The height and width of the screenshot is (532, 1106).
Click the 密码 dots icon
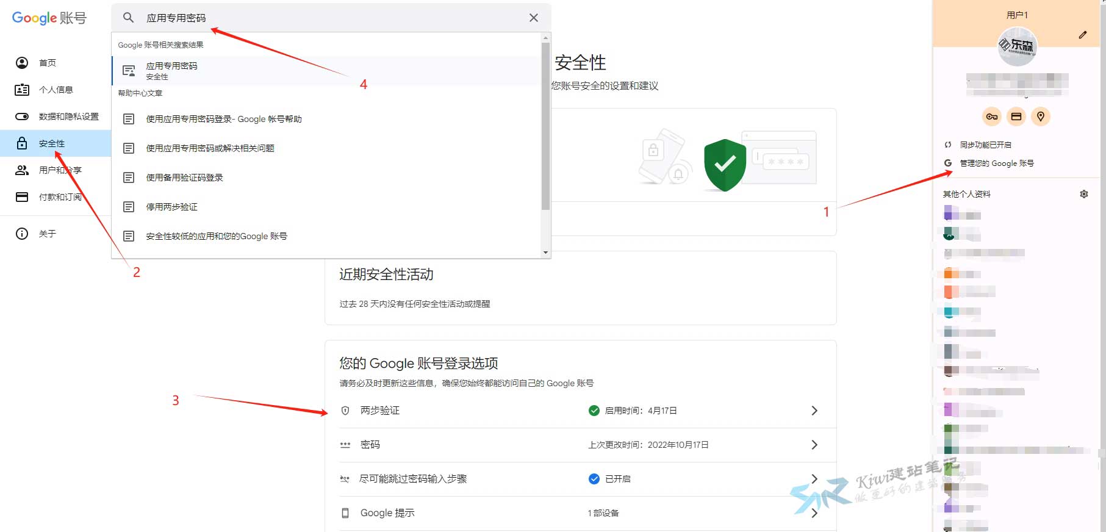pos(345,445)
